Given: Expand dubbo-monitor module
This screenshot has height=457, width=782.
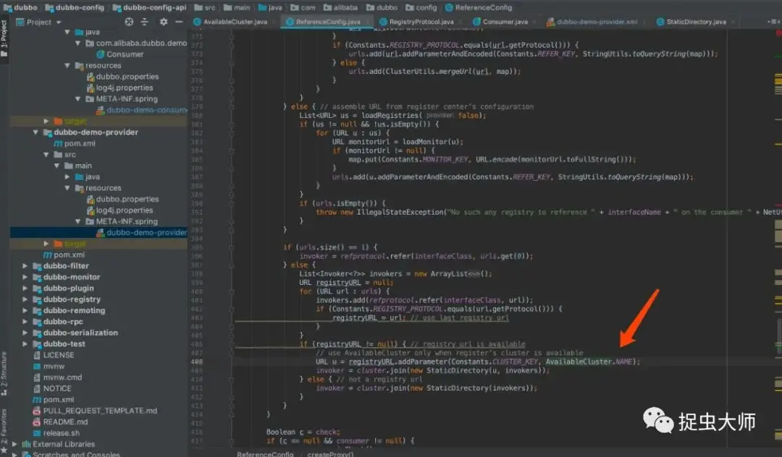Looking at the screenshot, I should point(25,277).
